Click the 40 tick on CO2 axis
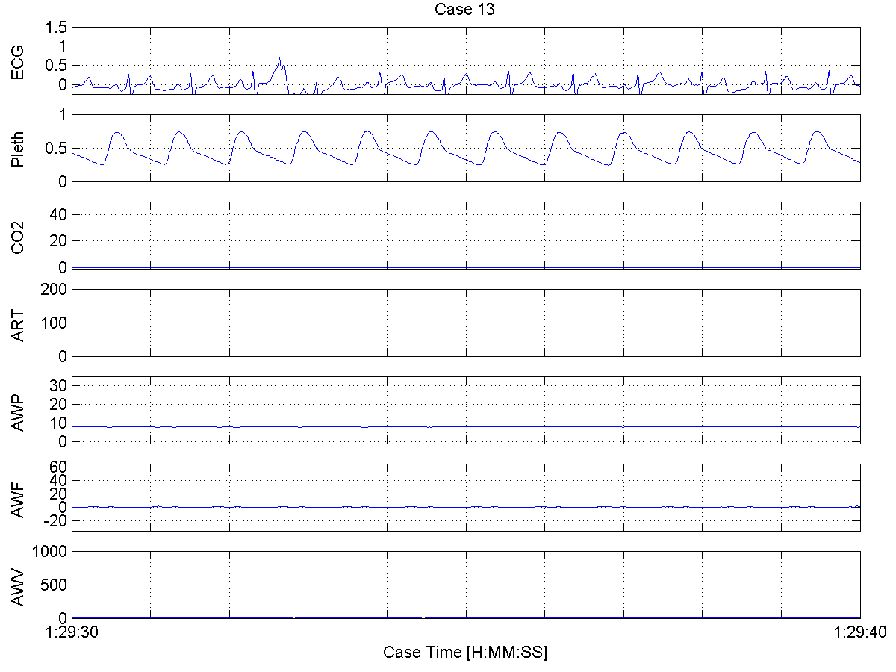This screenshot has width=896, height=672. [59, 214]
